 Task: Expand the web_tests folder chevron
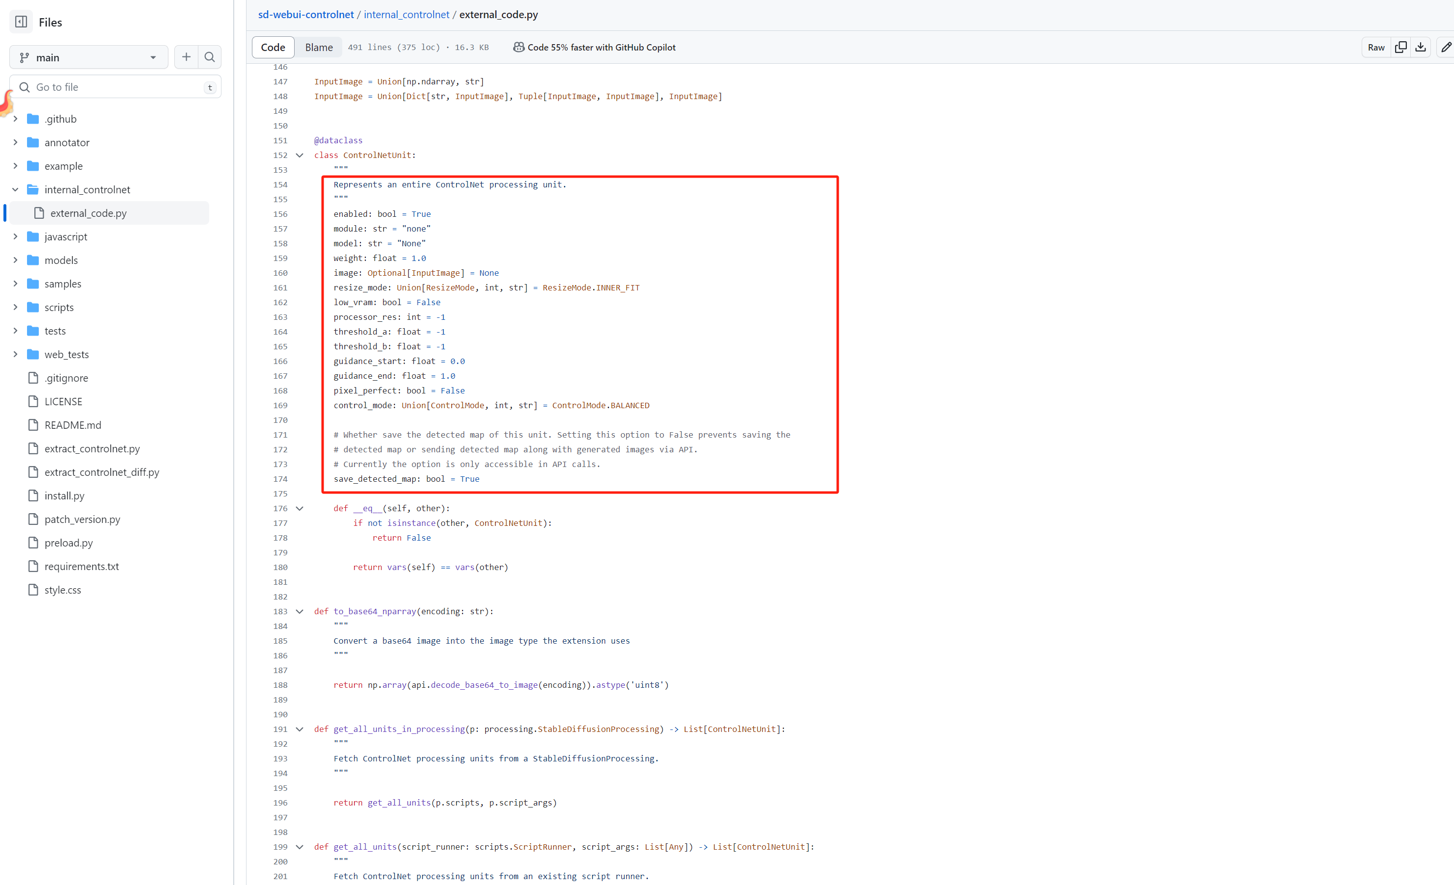point(15,354)
